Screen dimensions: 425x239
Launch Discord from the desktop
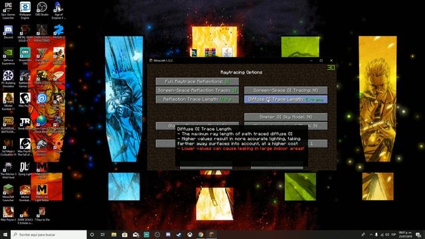(x=8, y=32)
